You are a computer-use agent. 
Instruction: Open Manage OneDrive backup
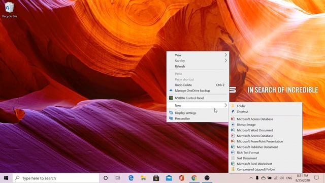point(198,90)
